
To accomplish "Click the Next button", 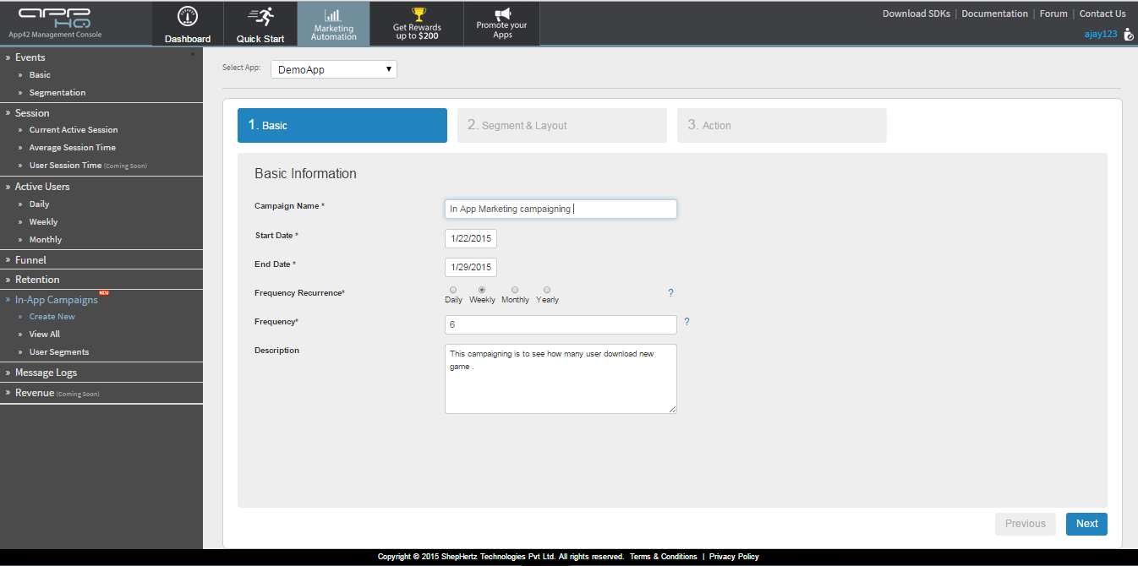I will click(1086, 524).
